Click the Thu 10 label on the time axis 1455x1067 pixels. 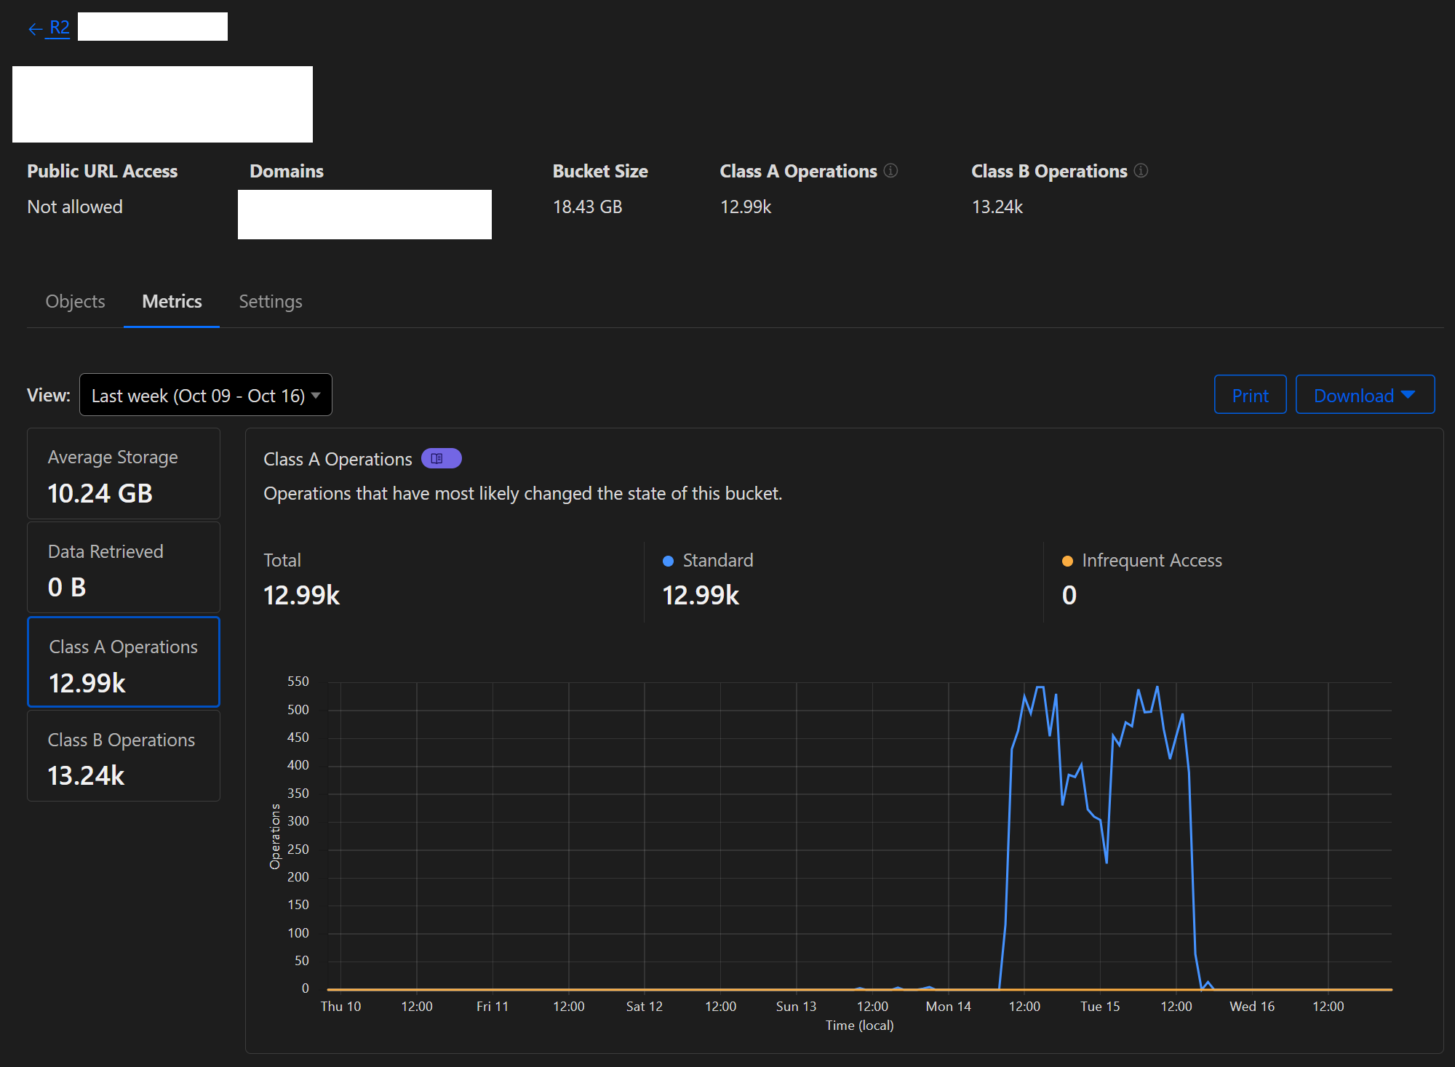(340, 1006)
